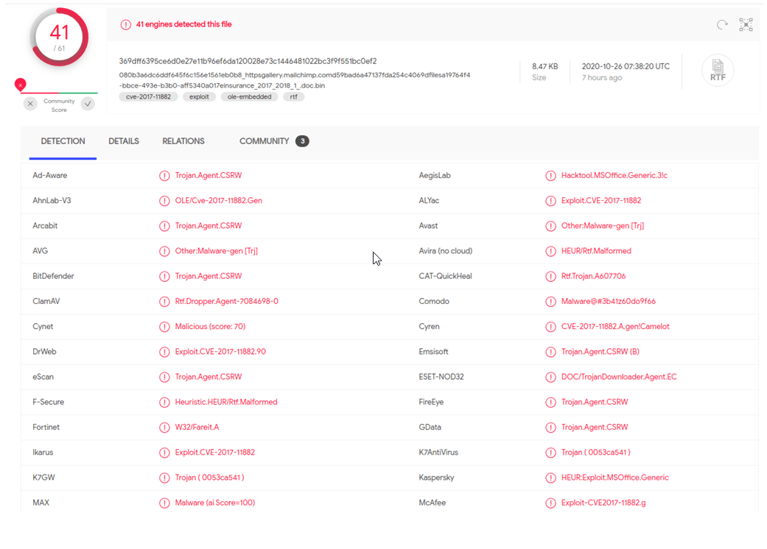
Task: Click the red community score marker
Action: tap(20, 85)
